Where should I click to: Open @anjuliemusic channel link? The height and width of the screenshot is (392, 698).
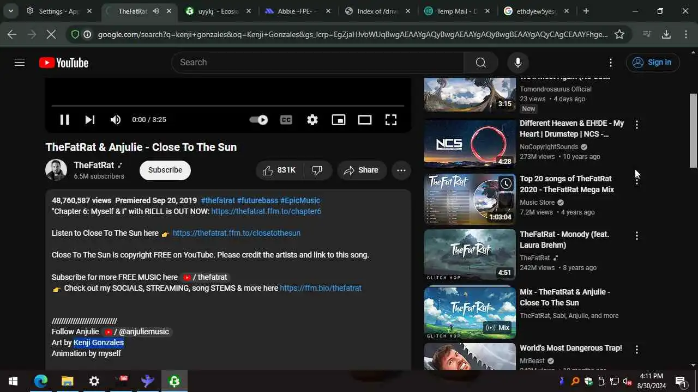[x=137, y=332]
